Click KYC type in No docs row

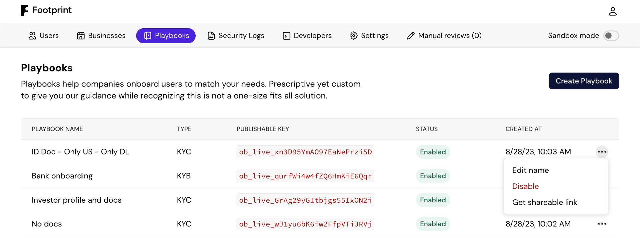point(184,224)
